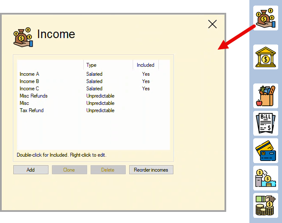
Task: Click Unpredictable type of Tax Refund
Action: [100, 110]
